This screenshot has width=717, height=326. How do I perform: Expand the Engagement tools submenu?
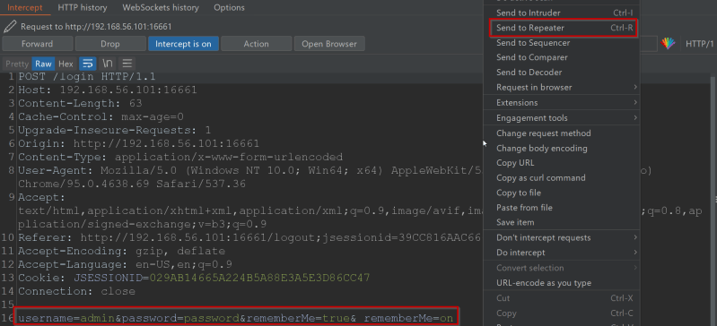tap(562, 118)
